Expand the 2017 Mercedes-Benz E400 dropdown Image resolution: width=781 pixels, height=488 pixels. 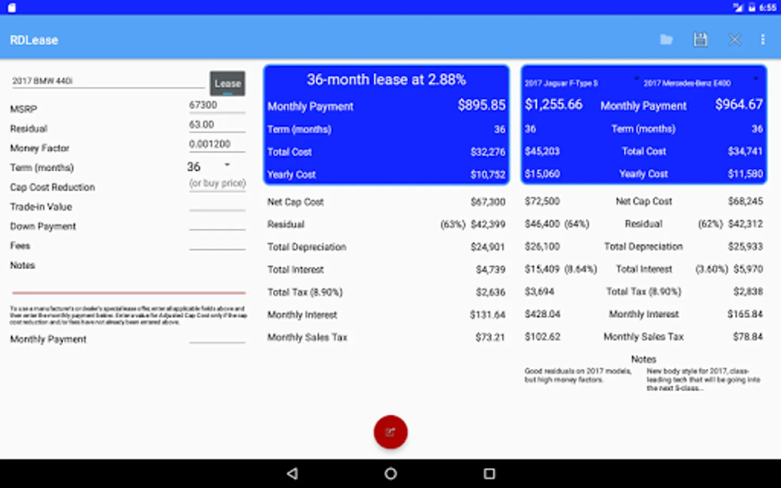[x=701, y=83]
